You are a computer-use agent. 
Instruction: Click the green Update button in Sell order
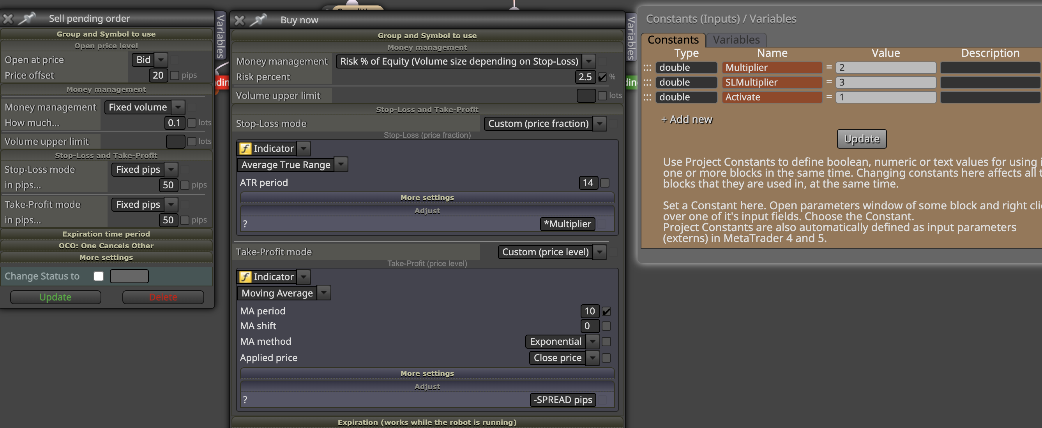[x=55, y=297]
